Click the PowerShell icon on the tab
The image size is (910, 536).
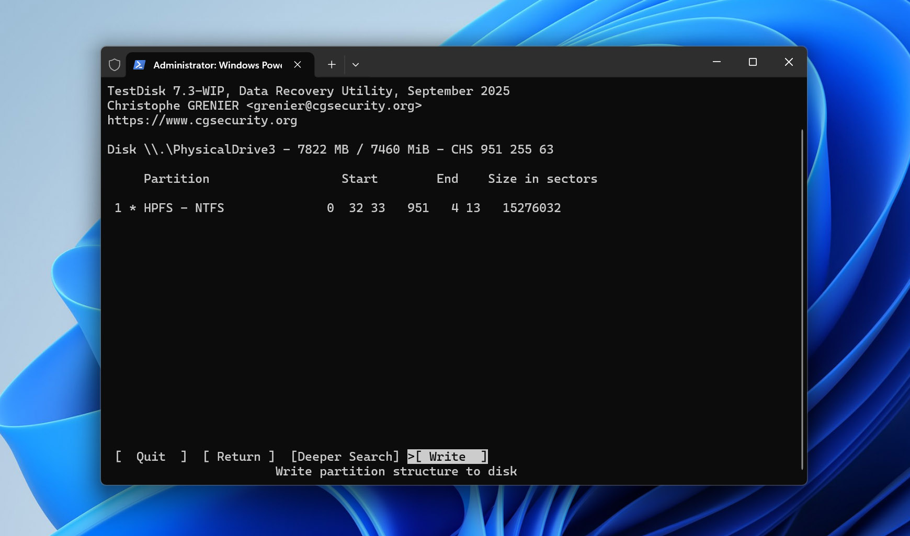tap(139, 65)
